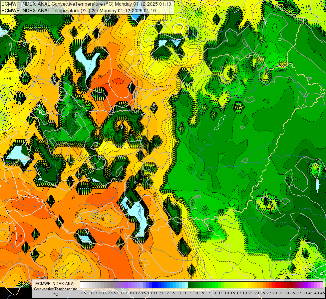Select the red legend swatch above 31
This screenshot has width=326, height=299.
(279, 285)
